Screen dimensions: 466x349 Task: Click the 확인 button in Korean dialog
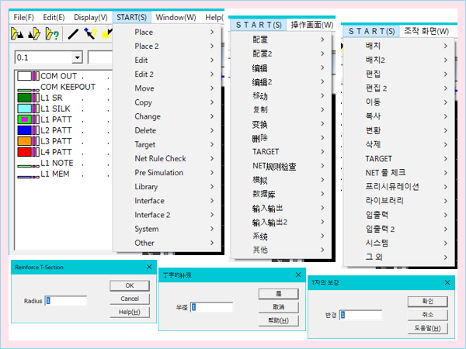click(427, 301)
